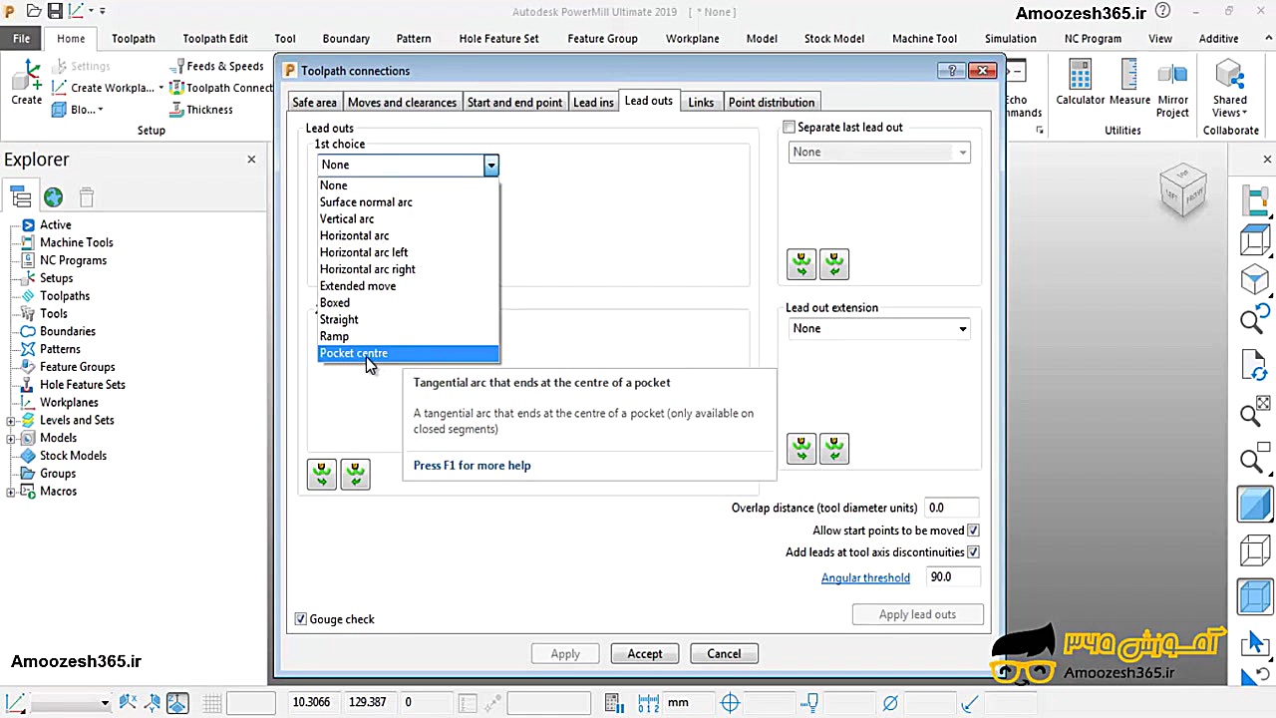Switch Explorer to the web globe view

[x=53, y=197]
